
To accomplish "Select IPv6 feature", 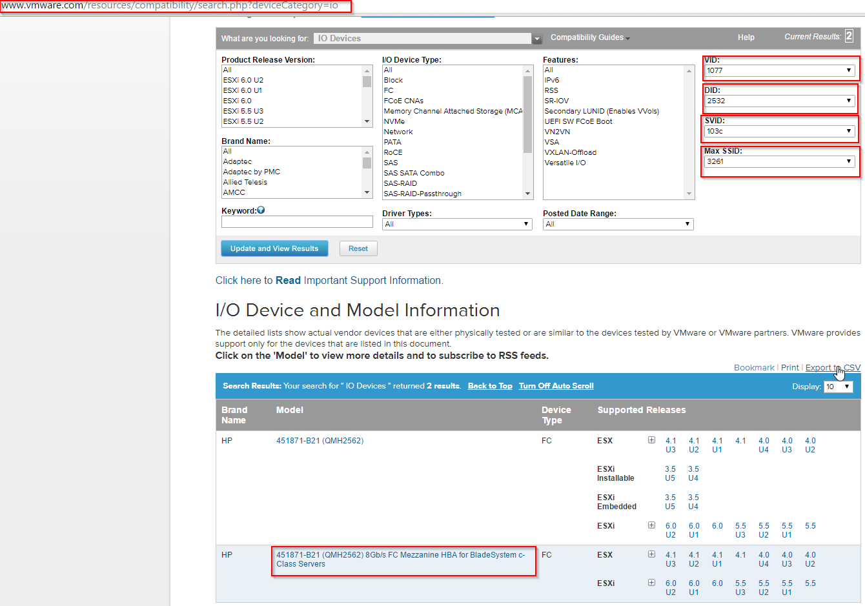I will point(552,80).
